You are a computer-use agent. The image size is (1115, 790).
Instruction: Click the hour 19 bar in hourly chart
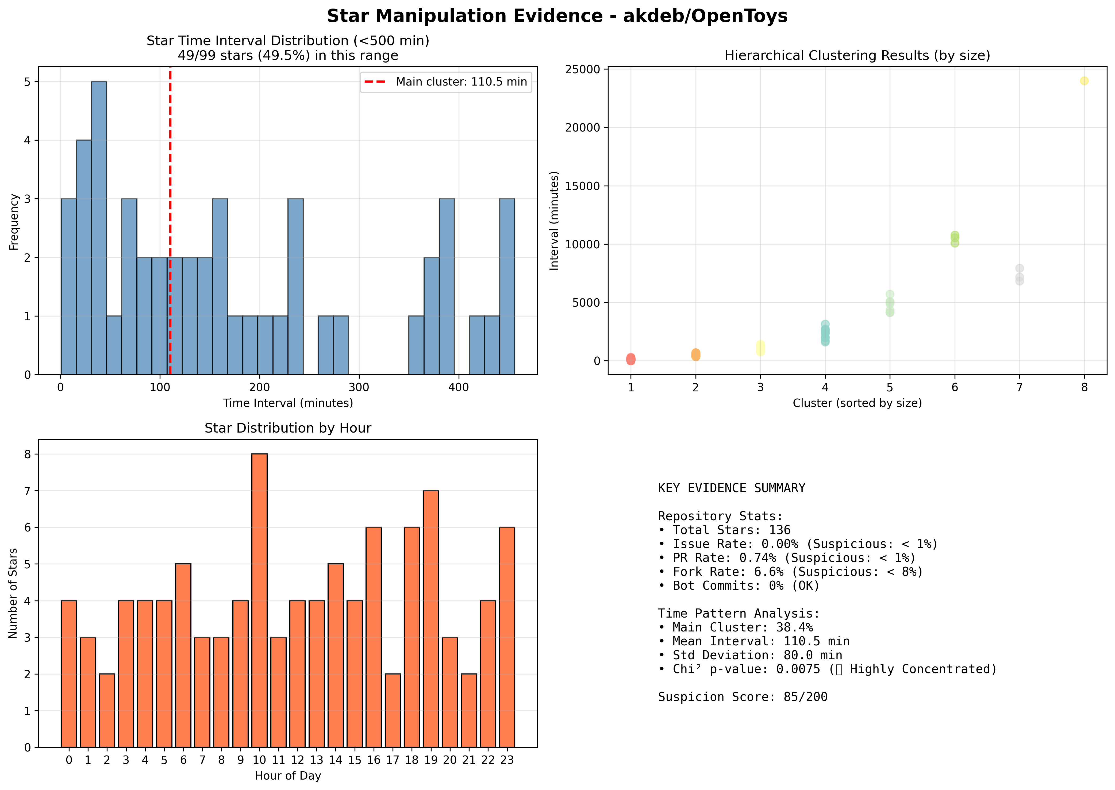[x=431, y=619]
